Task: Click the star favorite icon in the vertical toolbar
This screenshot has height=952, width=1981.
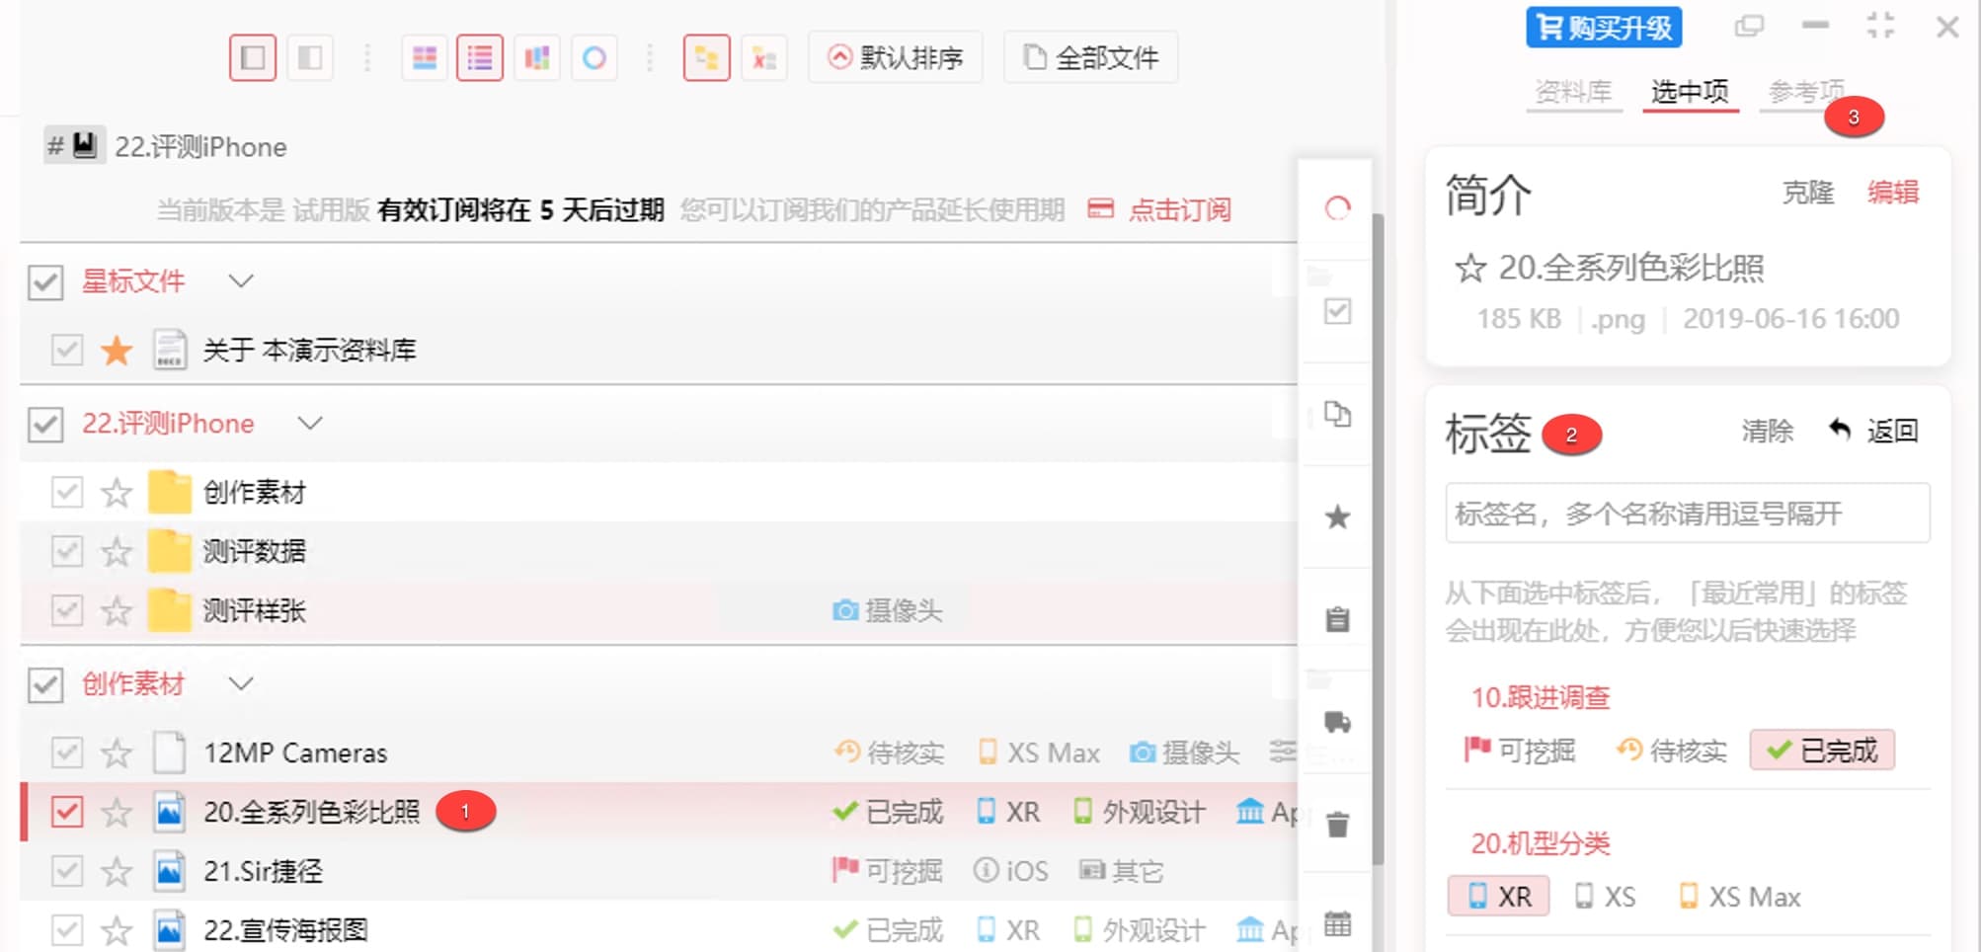Action: [x=1337, y=516]
